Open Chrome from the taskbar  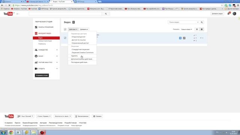click(x=11, y=132)
